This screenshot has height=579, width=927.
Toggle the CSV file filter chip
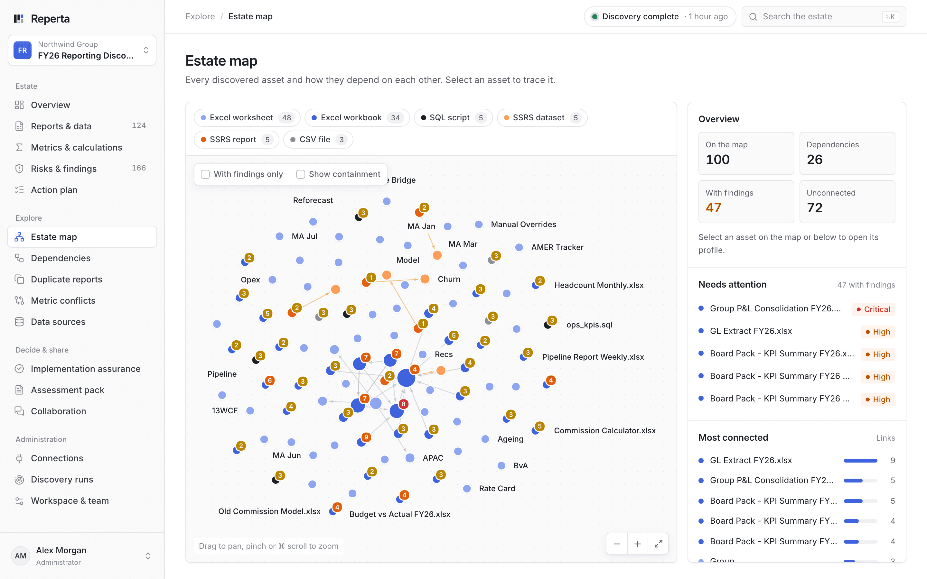(318, 139)
